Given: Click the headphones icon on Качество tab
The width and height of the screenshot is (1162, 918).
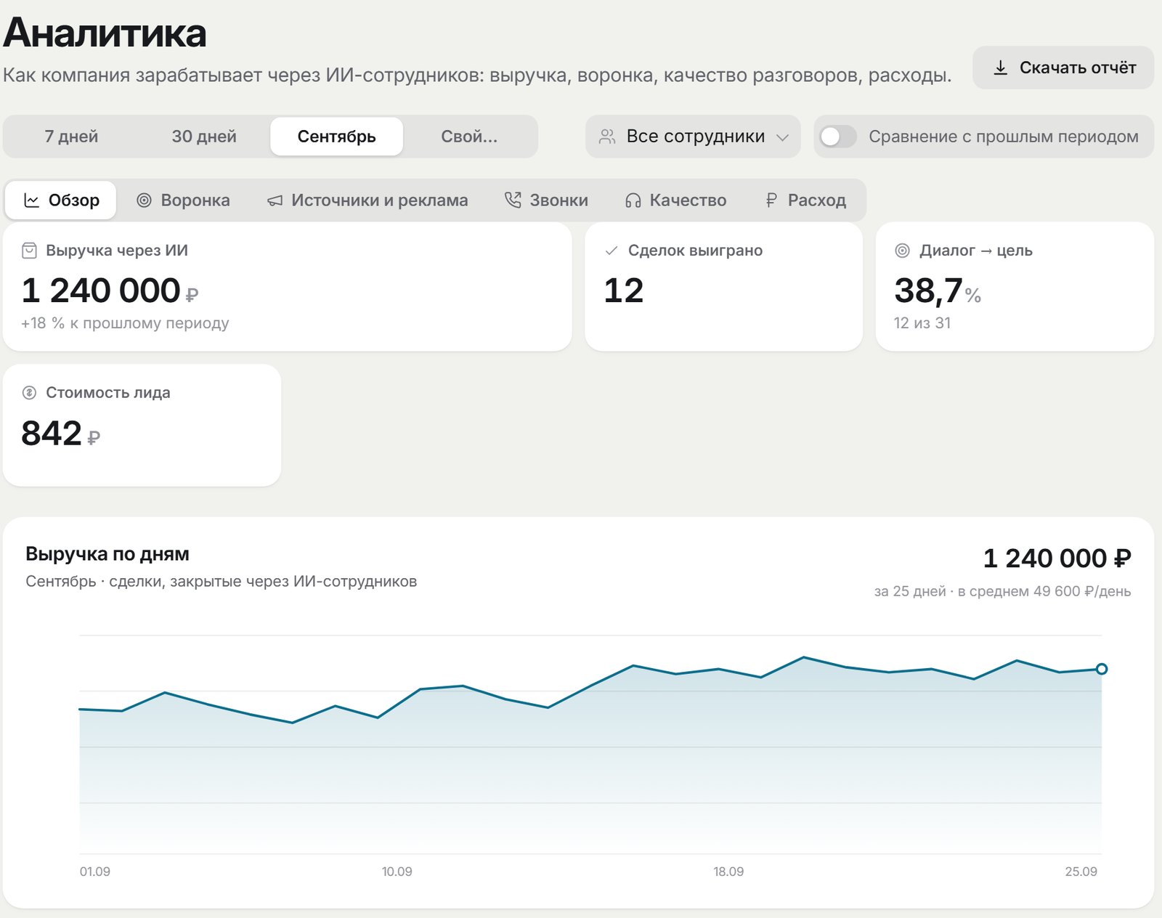Looking at the screenshot, I should tap(633, 200).
